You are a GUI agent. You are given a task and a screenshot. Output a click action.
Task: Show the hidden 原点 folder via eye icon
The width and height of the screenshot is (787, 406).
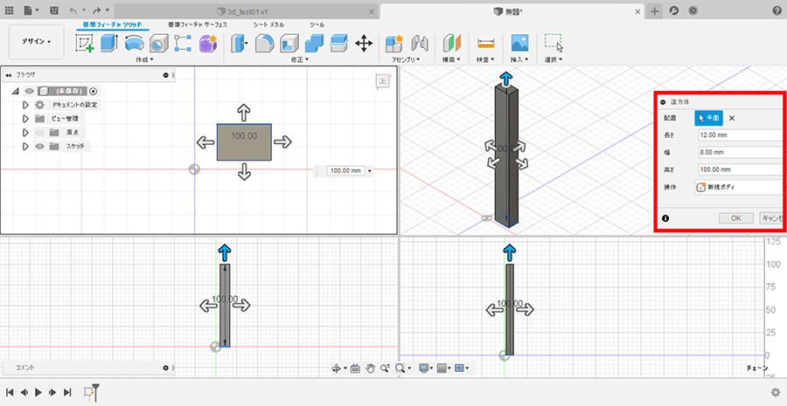tap(39, 132)
